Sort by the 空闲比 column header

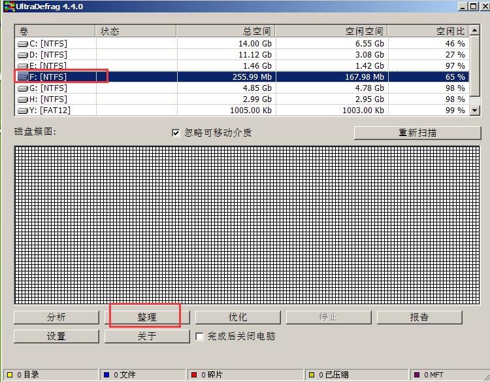[428, 31]
